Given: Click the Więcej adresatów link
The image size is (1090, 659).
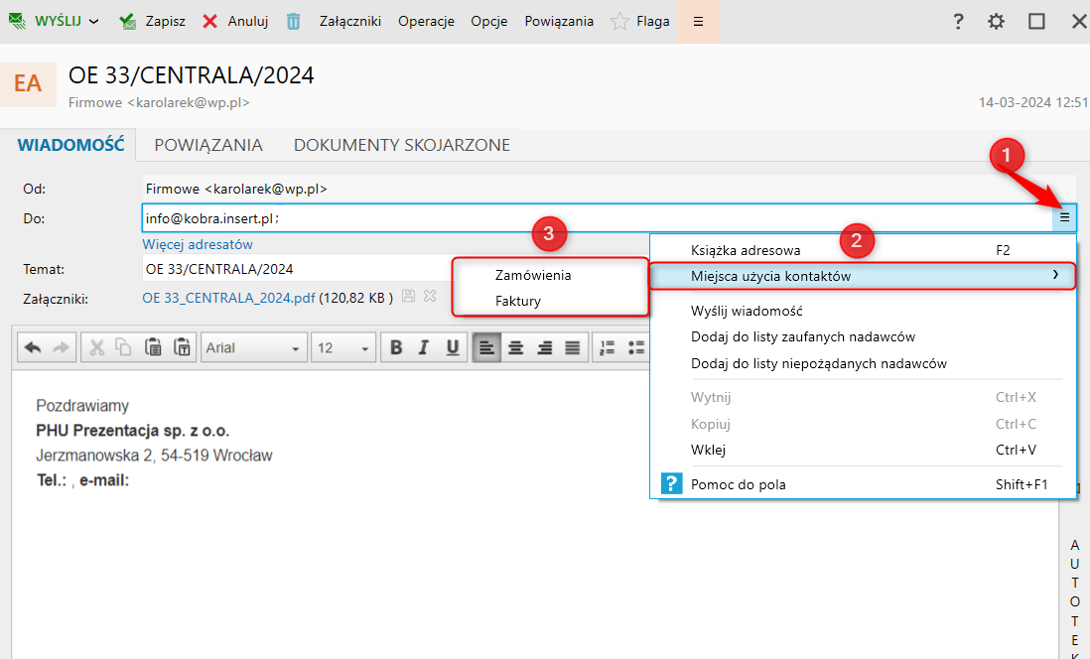Looking at the screenshot, I should click(198, 245).
